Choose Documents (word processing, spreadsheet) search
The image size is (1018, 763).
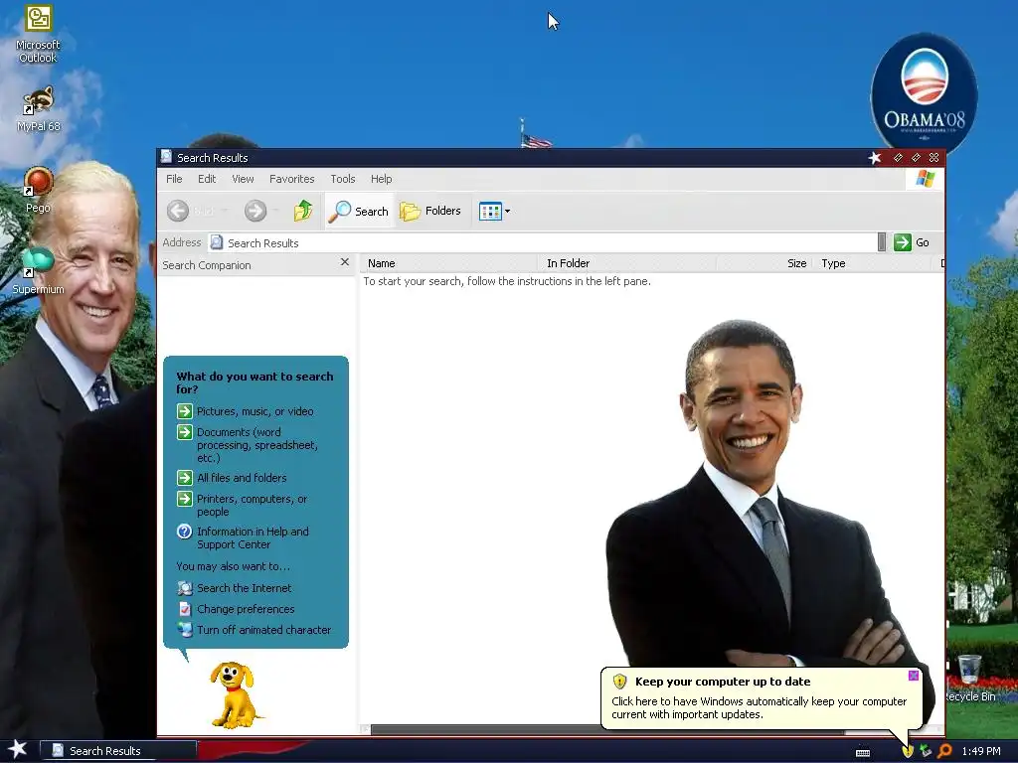(x=257, y=445)
